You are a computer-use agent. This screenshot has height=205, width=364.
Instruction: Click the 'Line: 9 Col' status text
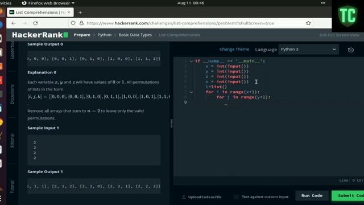[x=351, y=181]
